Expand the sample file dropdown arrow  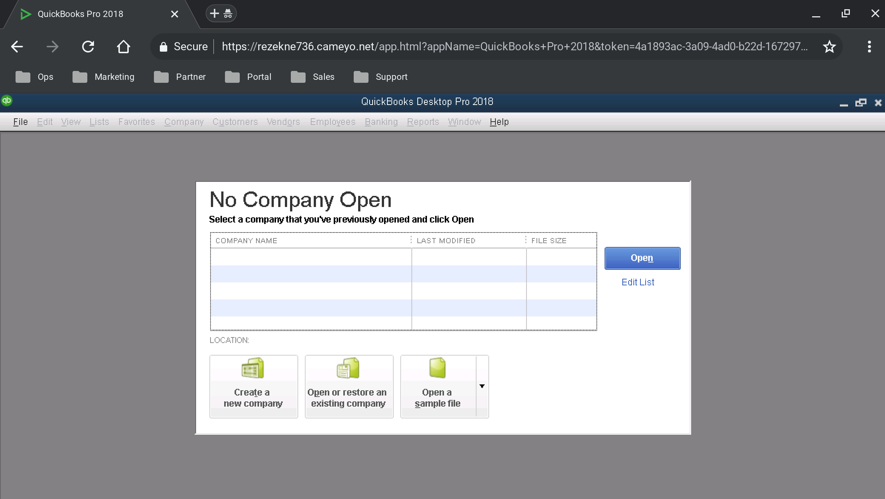482,386
